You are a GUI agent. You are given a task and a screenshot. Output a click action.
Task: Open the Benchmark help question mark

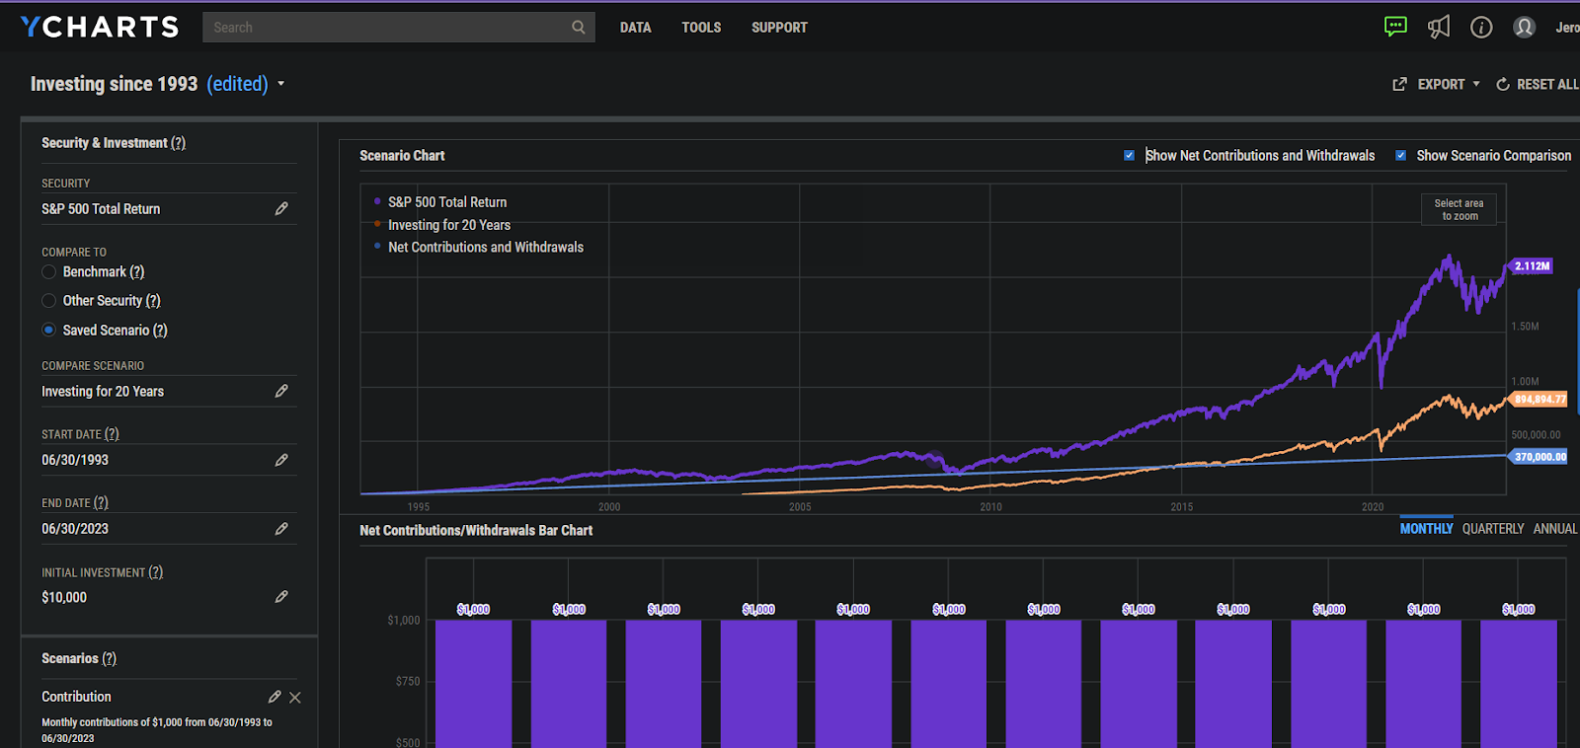[x=137, y=271]
